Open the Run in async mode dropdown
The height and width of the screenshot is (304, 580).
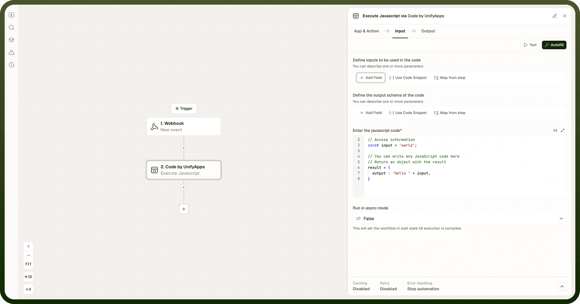pos(460,219)
